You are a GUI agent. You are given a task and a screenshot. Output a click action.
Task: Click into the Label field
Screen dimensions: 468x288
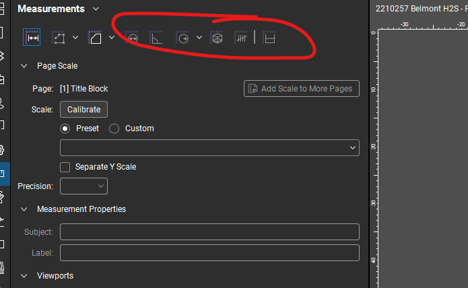coord(209,252)
